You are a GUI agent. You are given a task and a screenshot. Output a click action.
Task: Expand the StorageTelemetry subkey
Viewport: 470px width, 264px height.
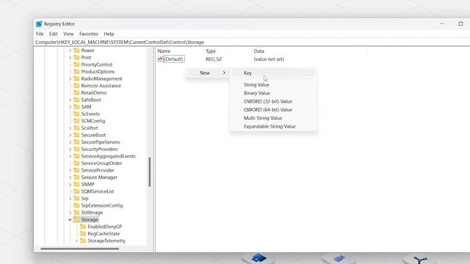coord(76,241)
